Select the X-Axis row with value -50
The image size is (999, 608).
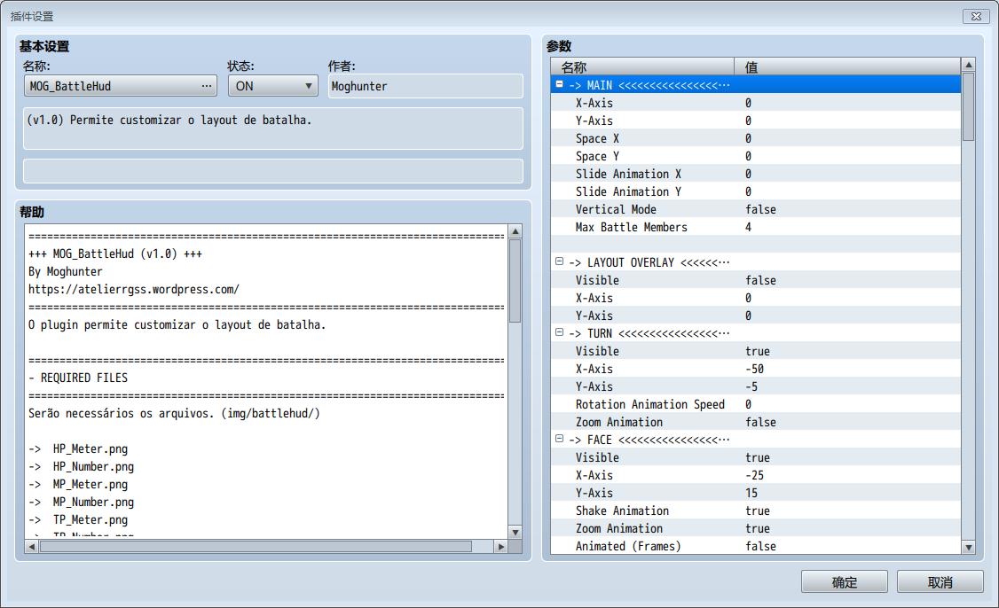tap(756, 369)
